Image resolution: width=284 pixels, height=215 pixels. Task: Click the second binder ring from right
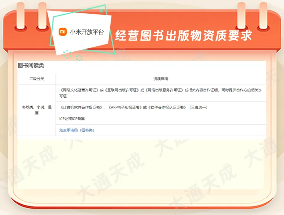(x=242, y=15)
